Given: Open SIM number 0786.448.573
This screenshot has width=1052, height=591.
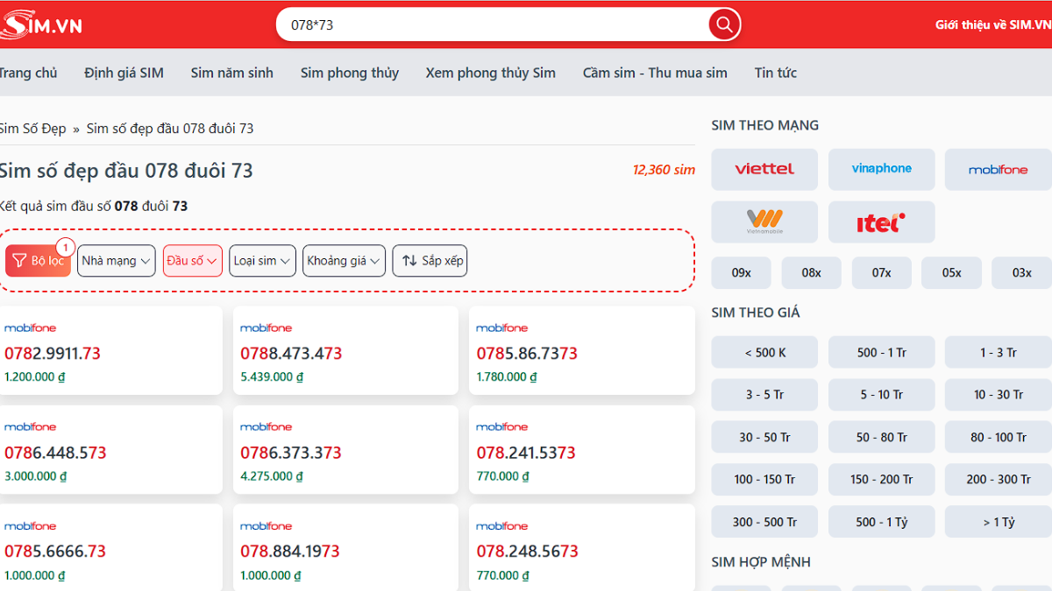Looking at the screenshot, I should point(55,453).
